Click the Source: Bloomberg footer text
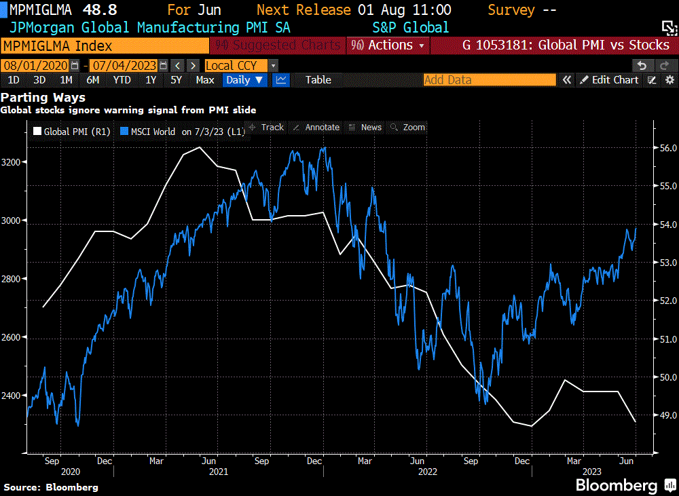Image resolution: width=679 pixels, height=496 pixels. pyautogui.click(x=51, y=487)
